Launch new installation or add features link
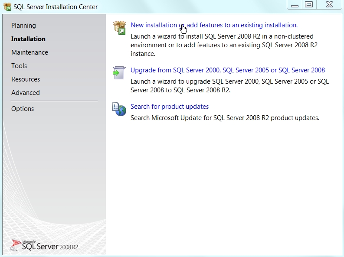 (214, 25)
